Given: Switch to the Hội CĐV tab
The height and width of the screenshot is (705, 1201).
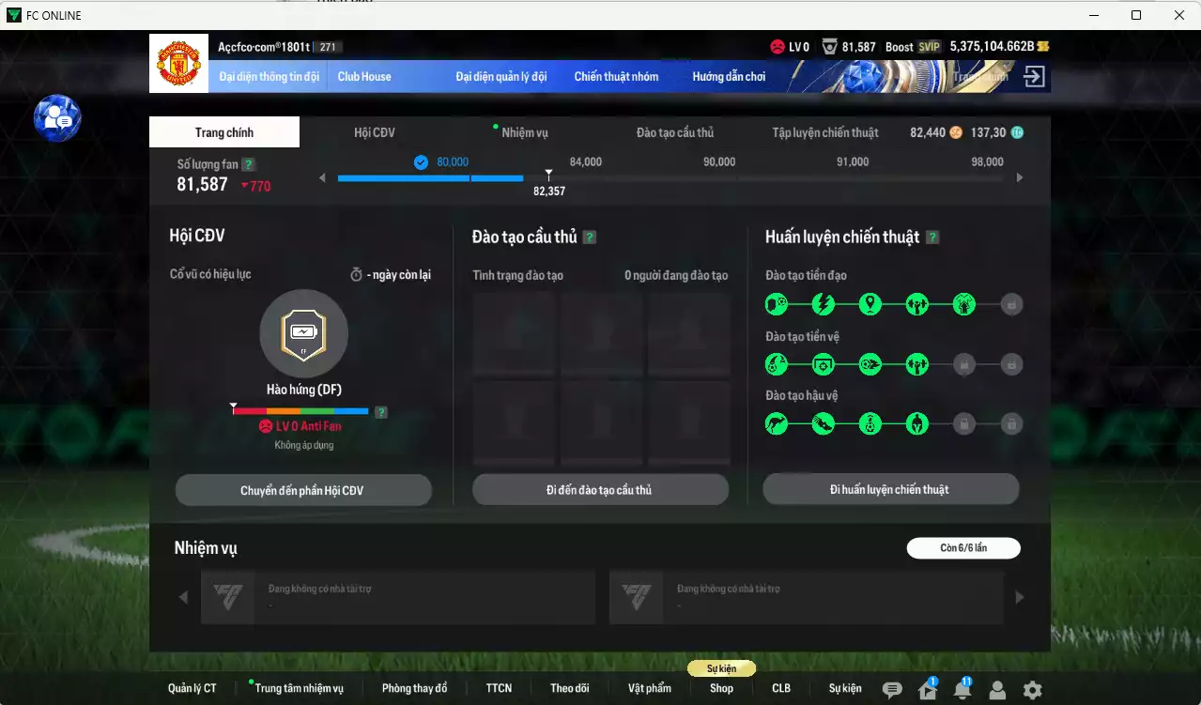Looking at the screenshot, I should click(x=374, y=132).
